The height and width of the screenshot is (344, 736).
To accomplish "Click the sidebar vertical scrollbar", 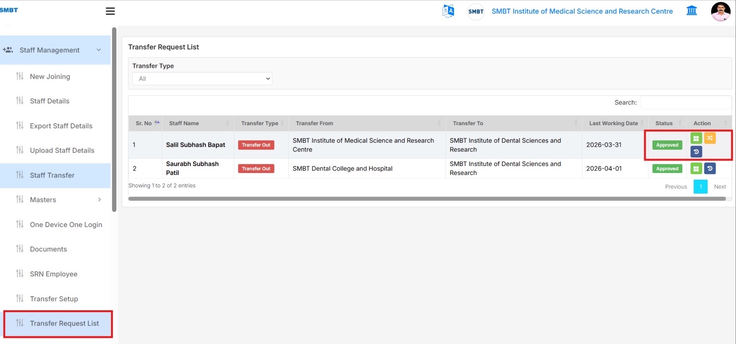I will click(114, 119).
